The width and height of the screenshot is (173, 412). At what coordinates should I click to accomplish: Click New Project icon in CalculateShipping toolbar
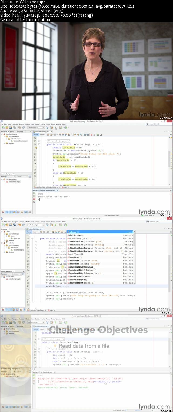coord(6,127)
